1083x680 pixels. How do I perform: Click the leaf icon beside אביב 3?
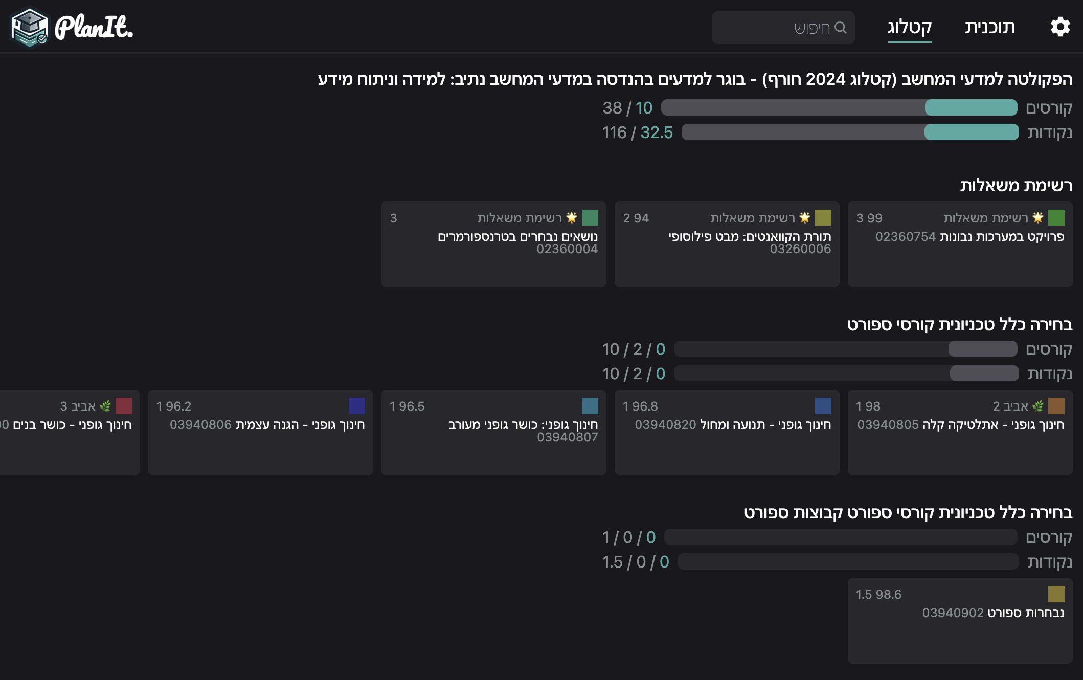105,406
